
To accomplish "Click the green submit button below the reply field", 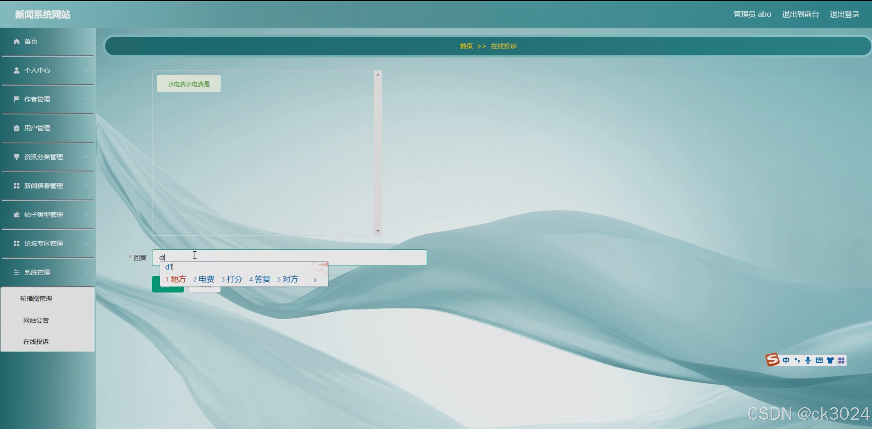I will pos(168,284).
